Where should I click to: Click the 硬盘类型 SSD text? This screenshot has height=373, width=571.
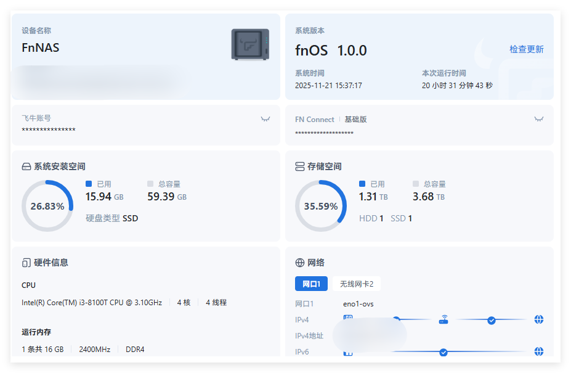pyautogui.click(x=111, y=218)
